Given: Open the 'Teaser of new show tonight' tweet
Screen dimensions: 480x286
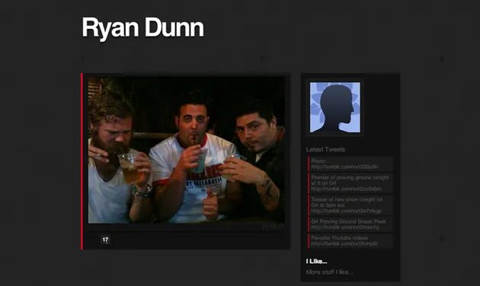Looking at the screenshot, I should coord(350,205).
